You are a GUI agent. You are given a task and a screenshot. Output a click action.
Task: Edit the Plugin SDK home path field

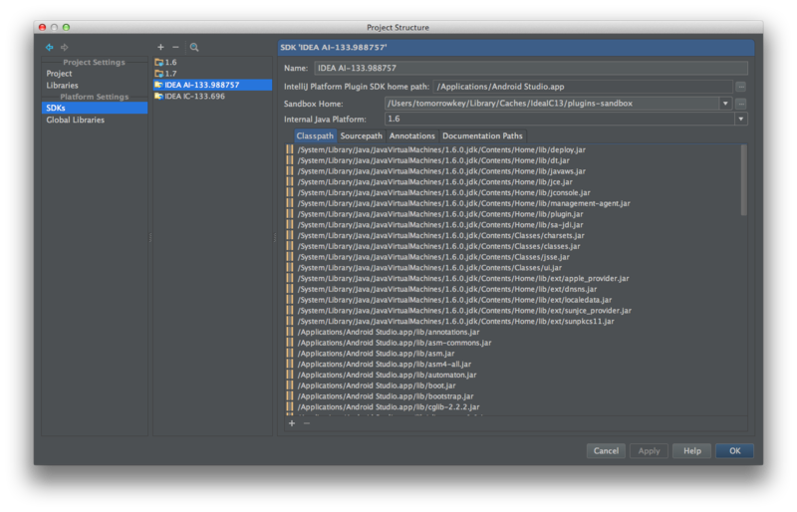click(583, 87)
